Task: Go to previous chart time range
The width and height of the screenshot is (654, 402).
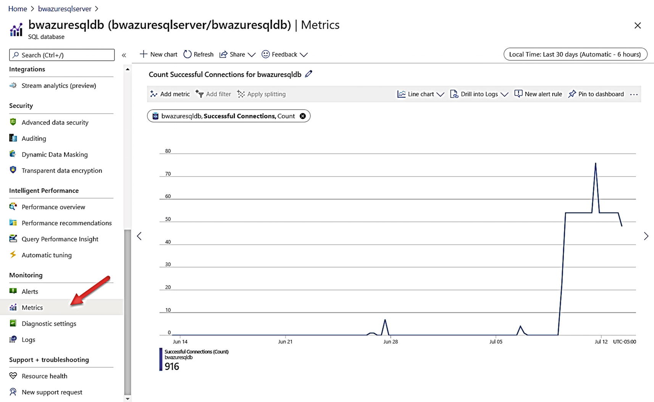Action: [139, 236]
